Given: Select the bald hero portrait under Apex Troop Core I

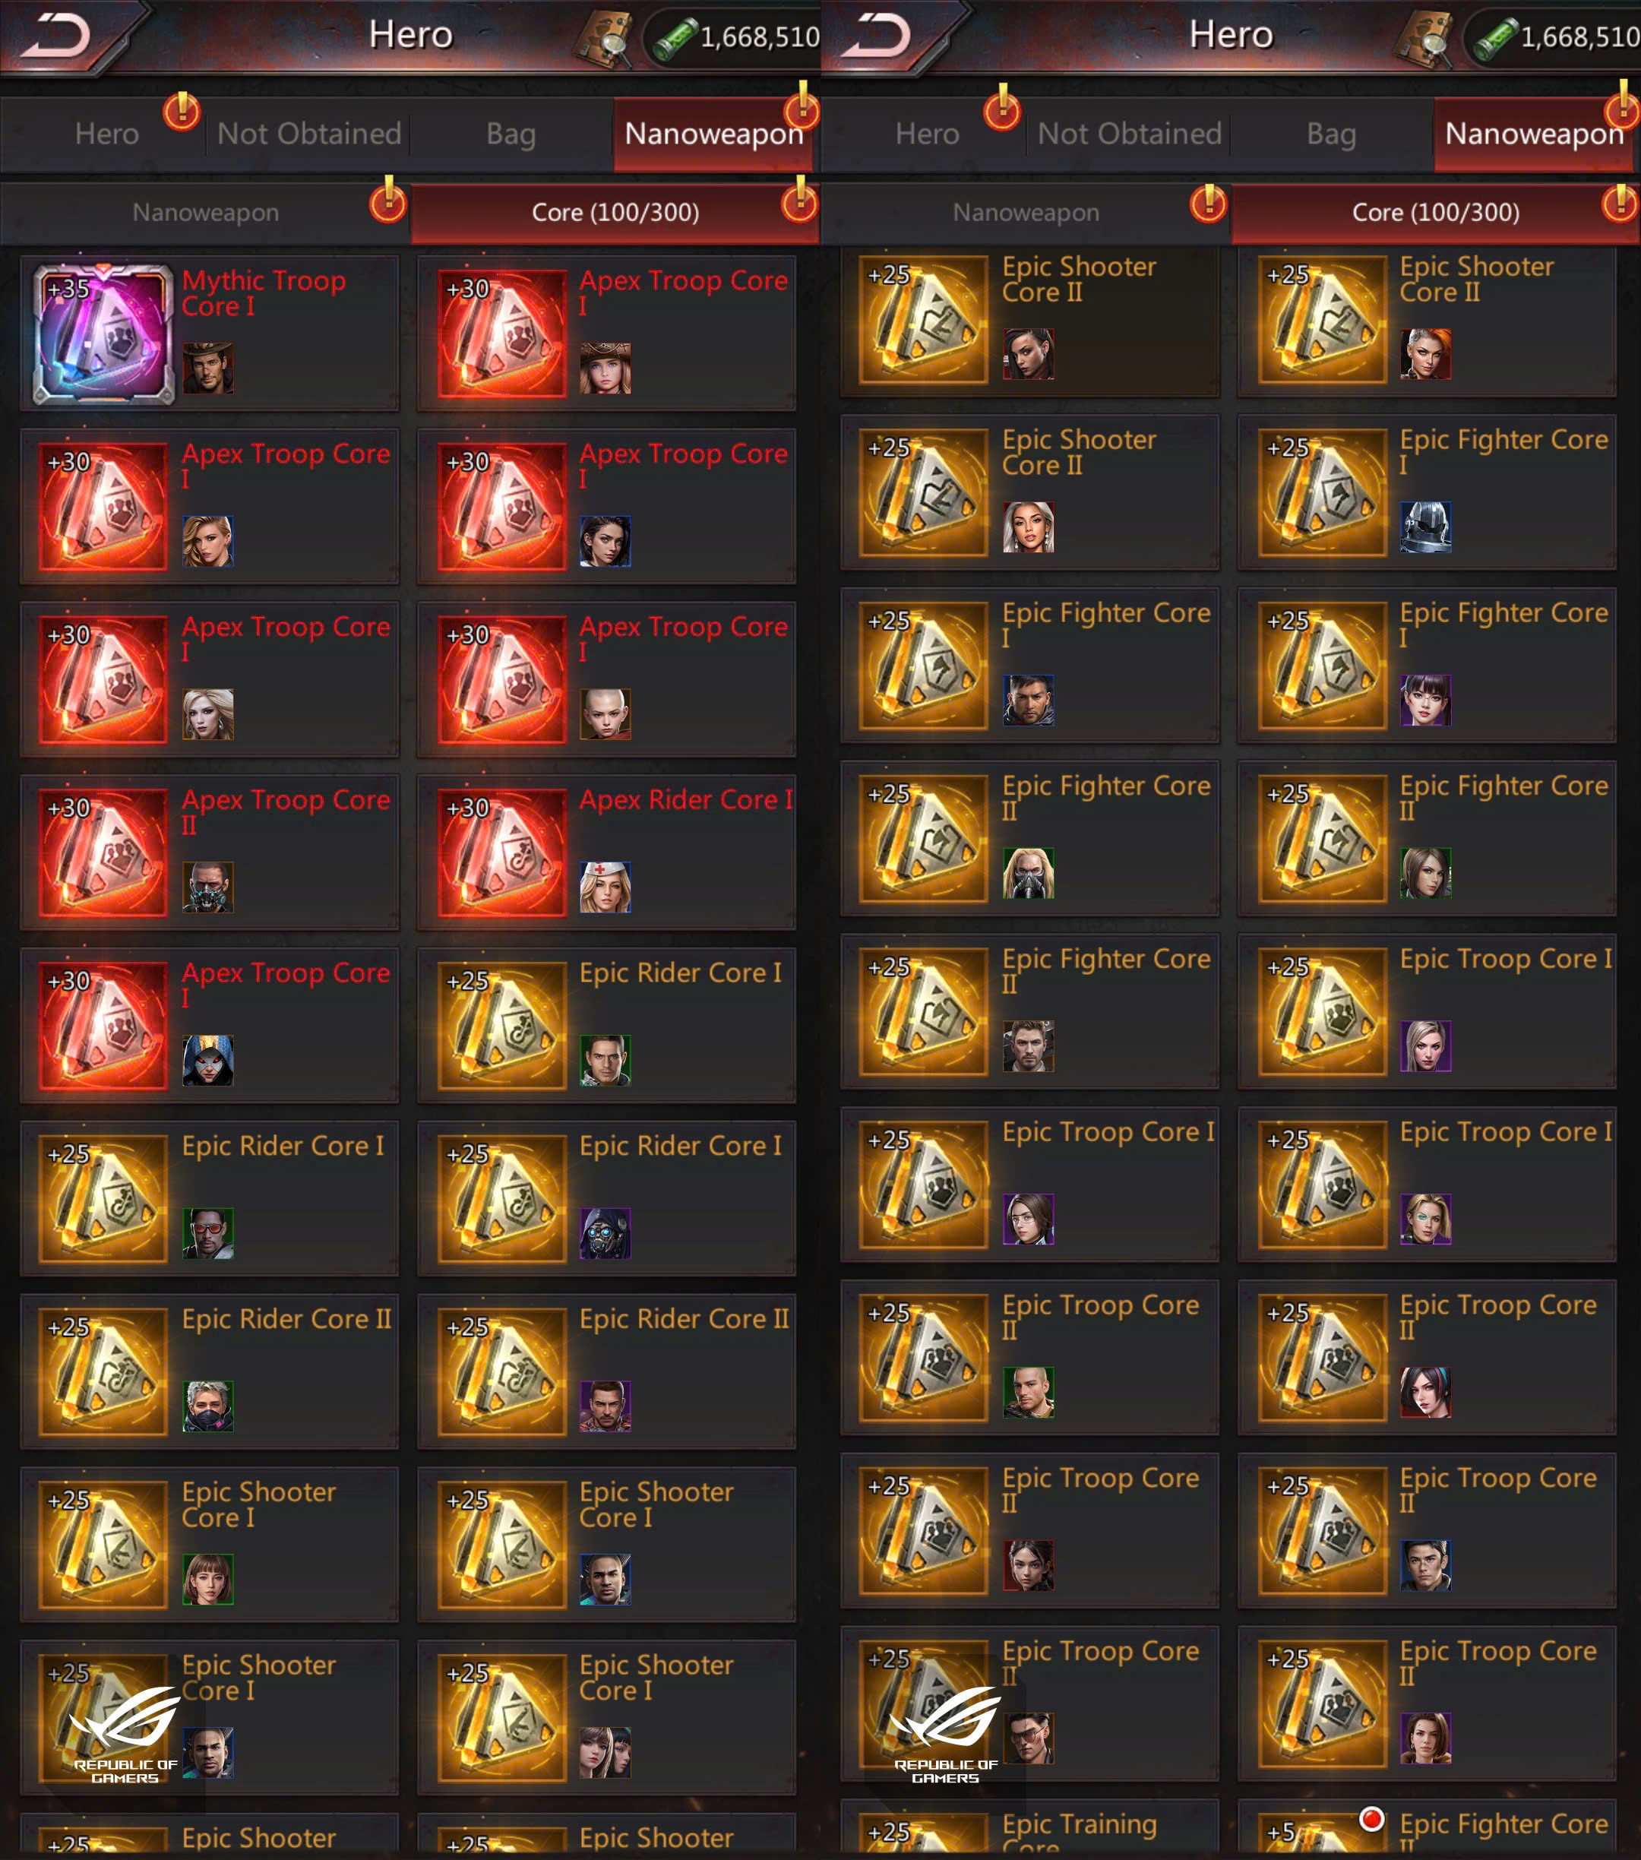Looking at the screenshot, I should [x=605, y=714].
